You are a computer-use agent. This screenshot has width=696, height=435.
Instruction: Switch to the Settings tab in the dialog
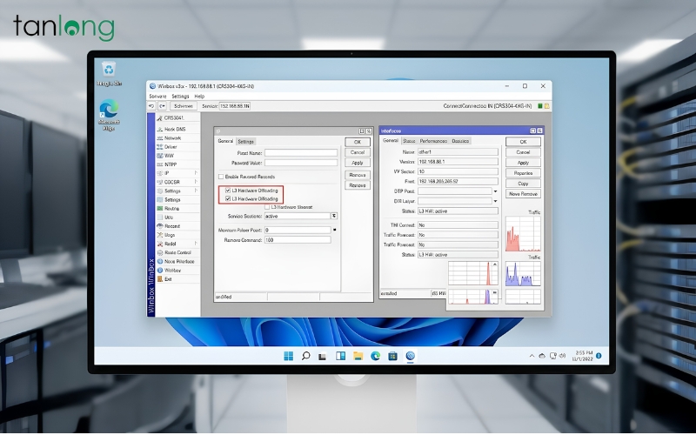(246, 141)
